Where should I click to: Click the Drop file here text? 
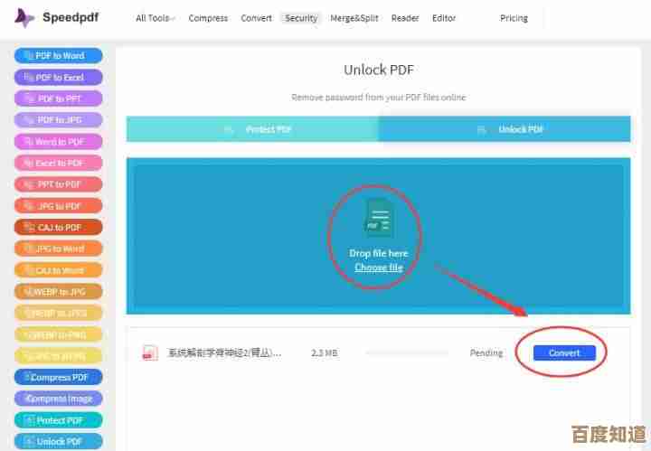tap(379, 253)
